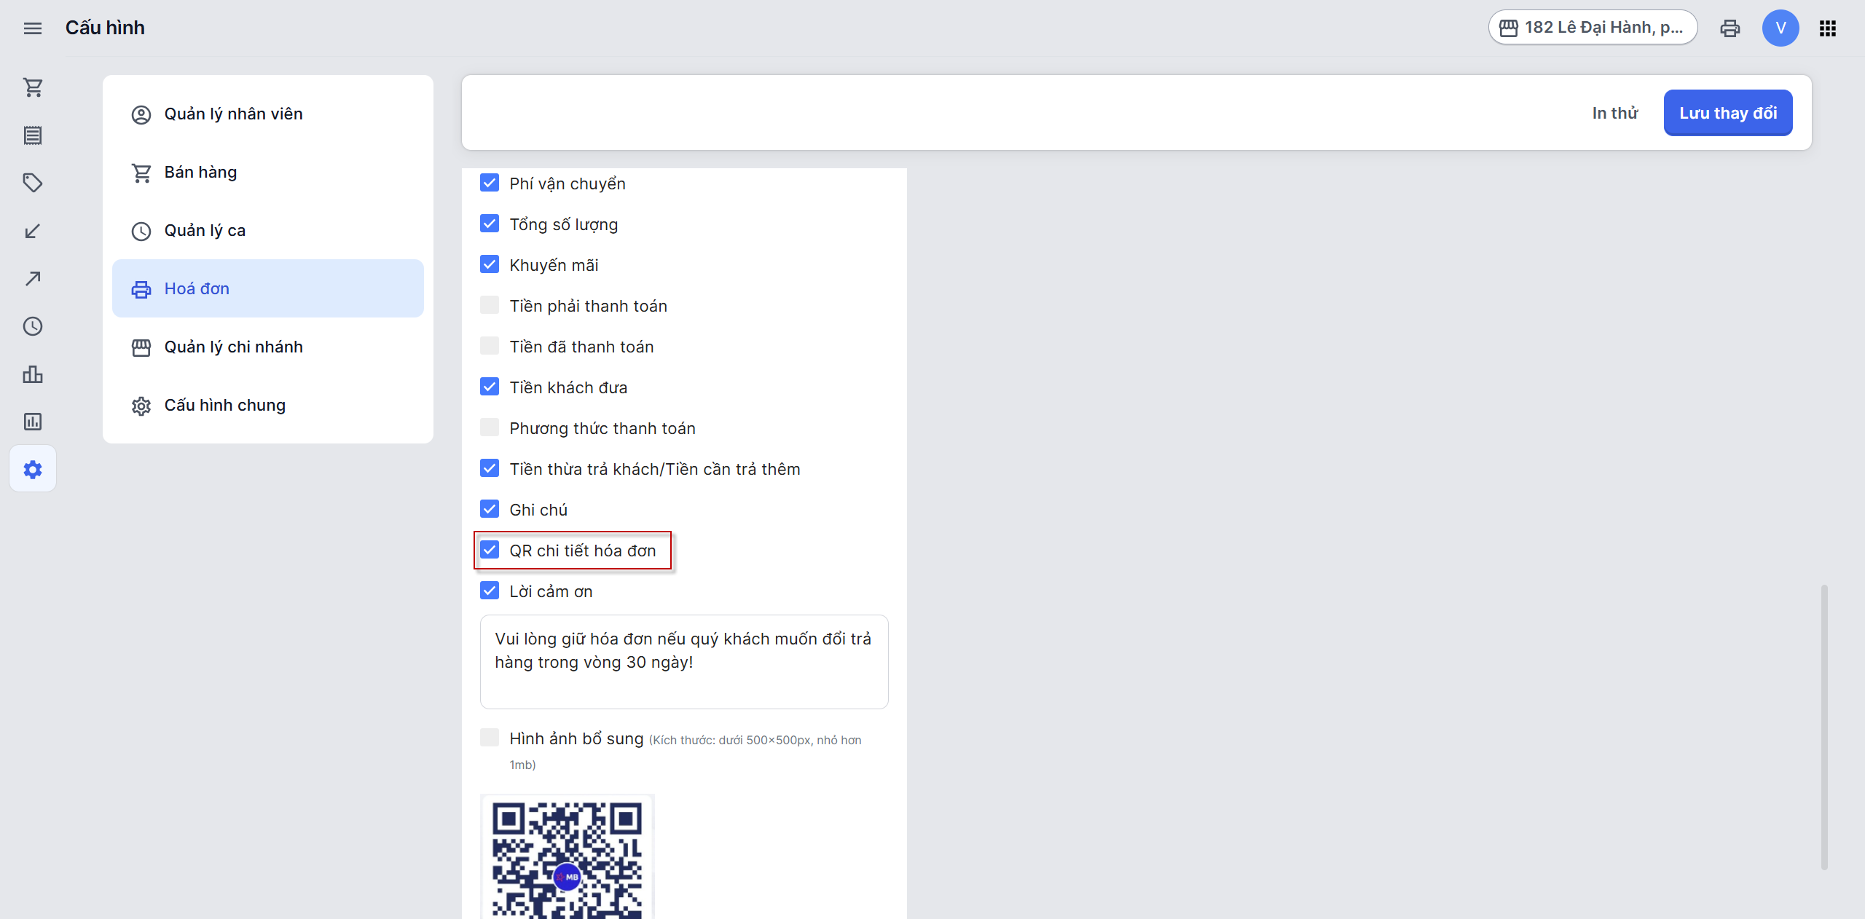Enable Tiền phải thanh toán checkbox
This screenshot has height=919, width=1865.
490,305
